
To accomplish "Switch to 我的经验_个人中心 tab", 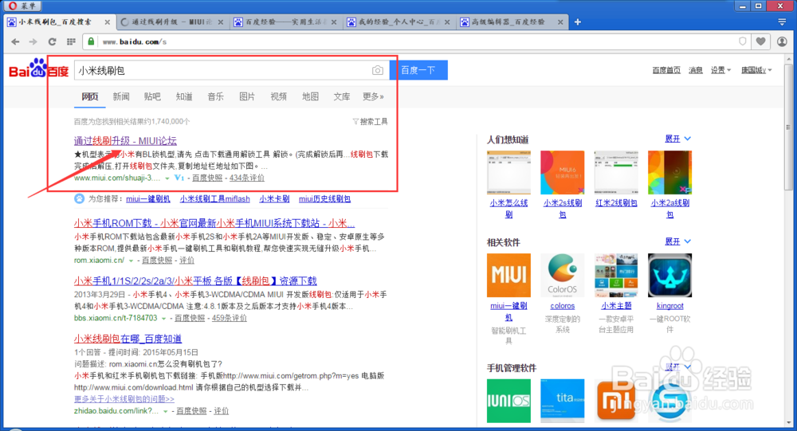I will coord(399,22).
